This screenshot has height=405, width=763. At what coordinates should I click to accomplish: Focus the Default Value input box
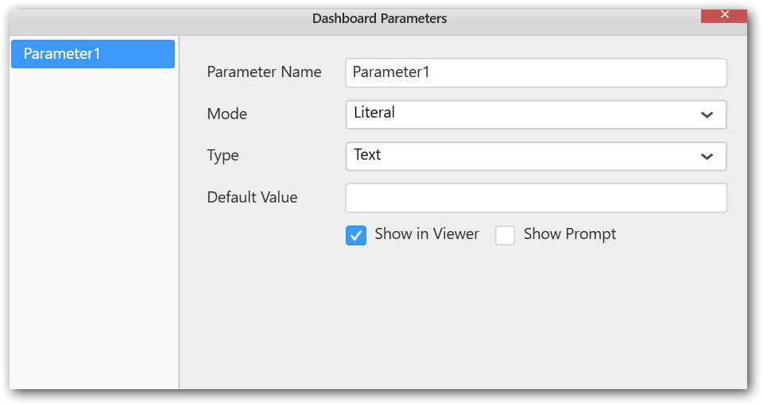point(536,198)
